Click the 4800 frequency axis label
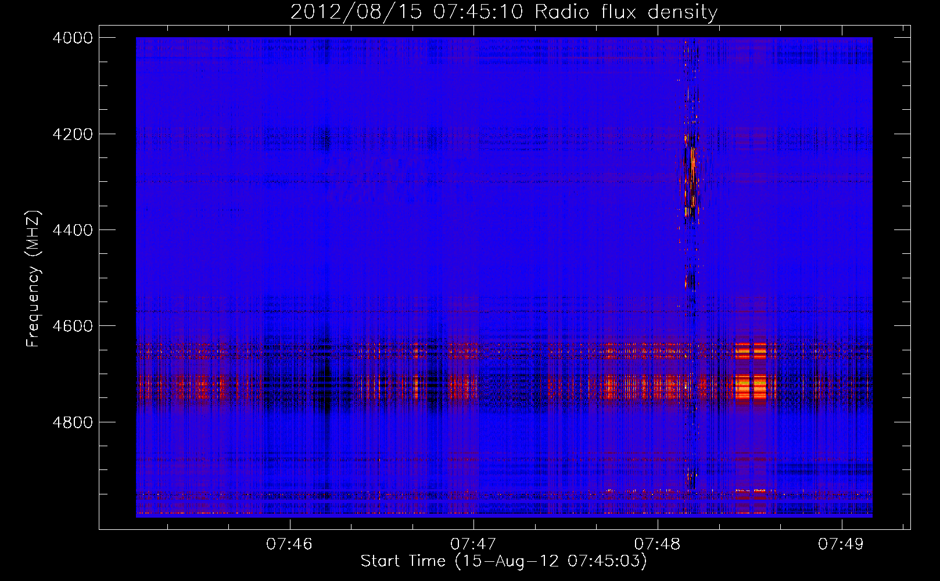Viewport: 940px width, 581px height. click(73, 422)
